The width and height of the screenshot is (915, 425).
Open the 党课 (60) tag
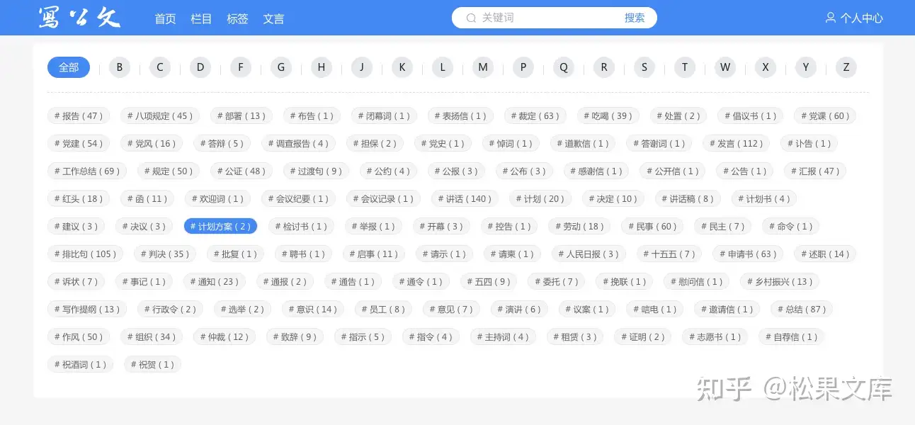coord(825,116)
